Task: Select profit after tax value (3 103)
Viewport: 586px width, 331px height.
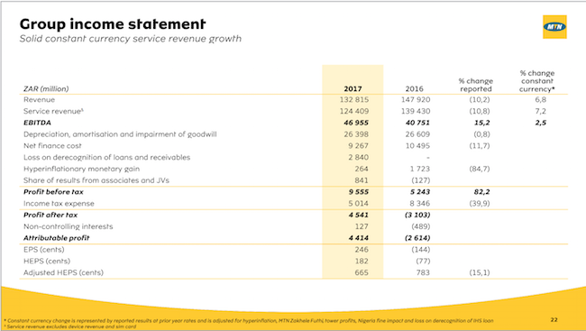Action: [417, 215]
